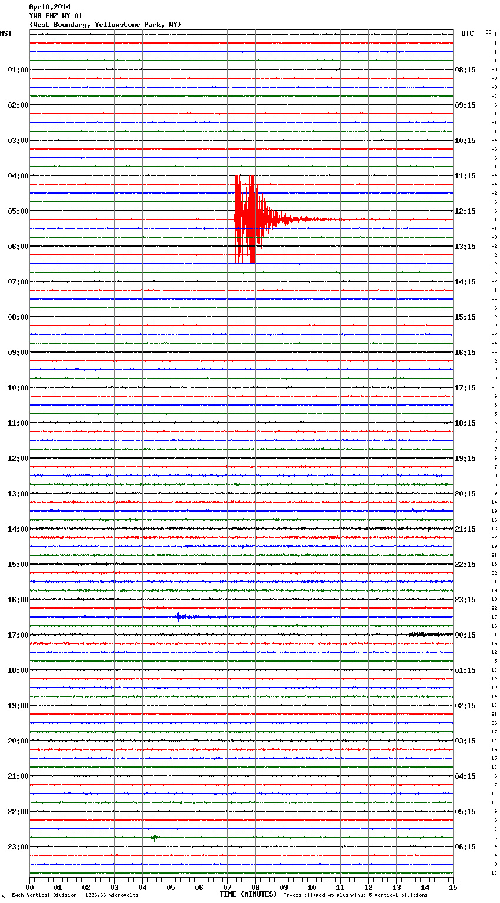500x903 pixels.
Task: Click the TIME (MINUTES) axis title
Action: (x=248, y=894)
